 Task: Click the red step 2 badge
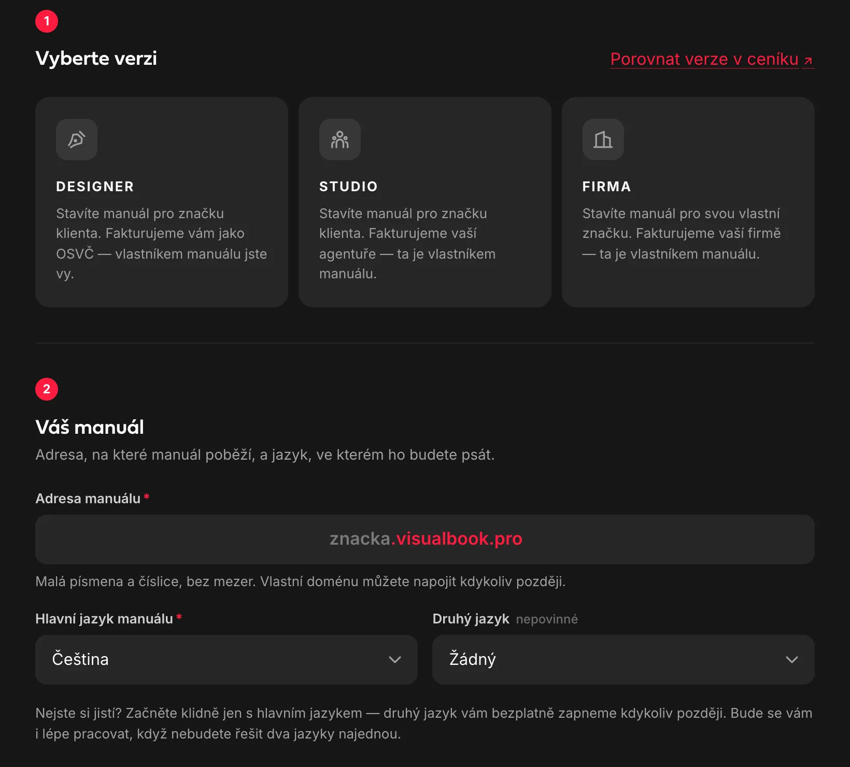[x=47, y=389]
